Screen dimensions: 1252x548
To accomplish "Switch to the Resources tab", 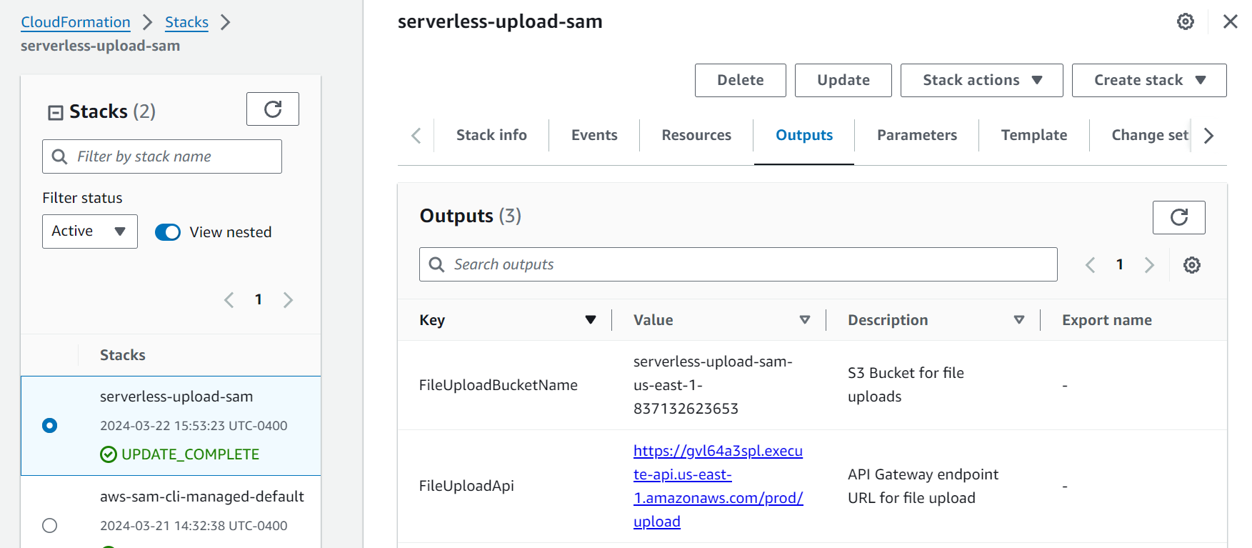I will point(696,135).
